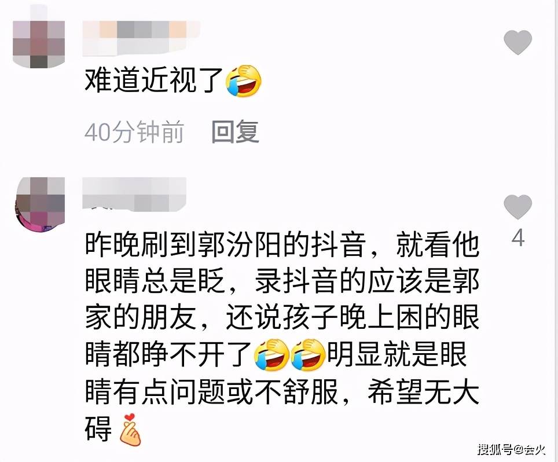The height and width of the screenshot is (462, 558).
Task: Click the 40分钟前 timestamp
Action: (x=134, y=132)
